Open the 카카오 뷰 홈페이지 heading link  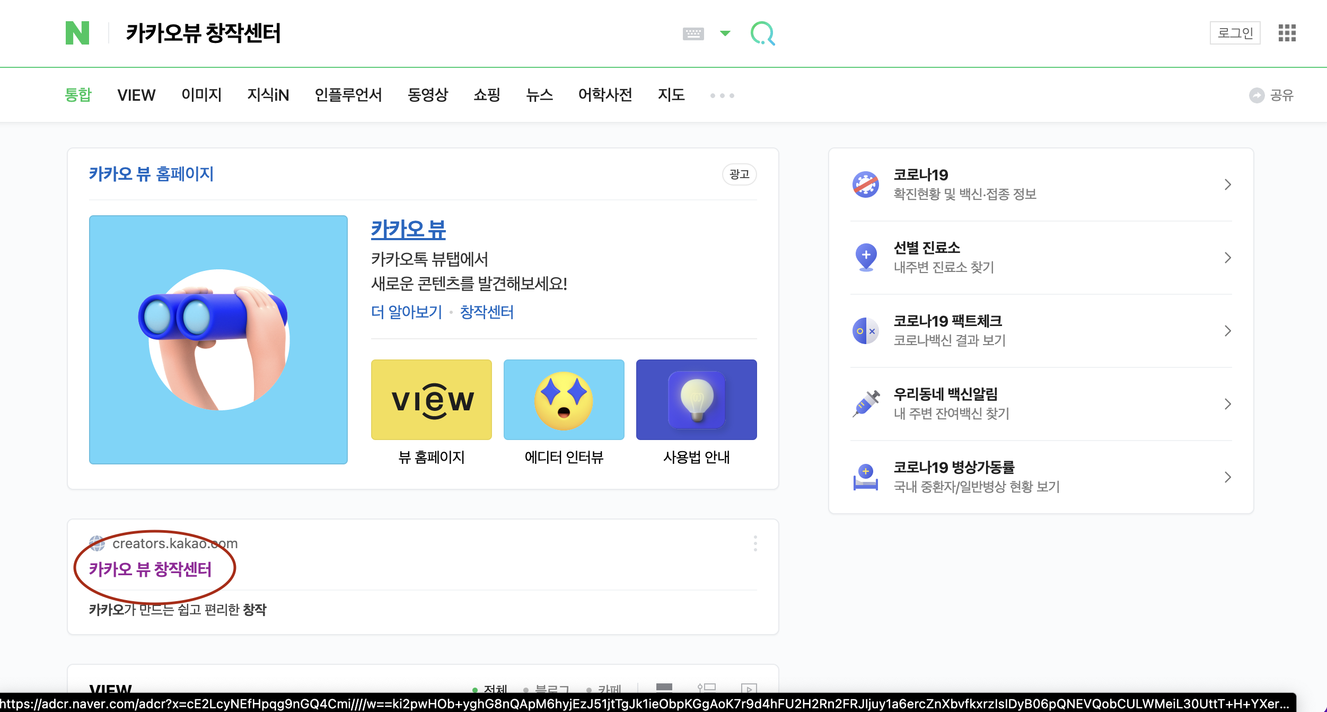tap(151, 174)
